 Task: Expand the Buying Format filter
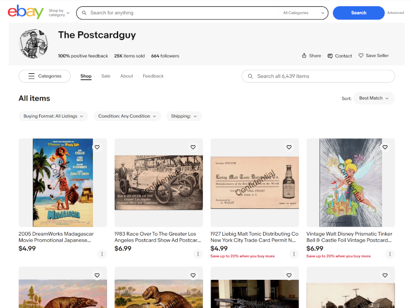pyautogui.click(x=53, y=116)
